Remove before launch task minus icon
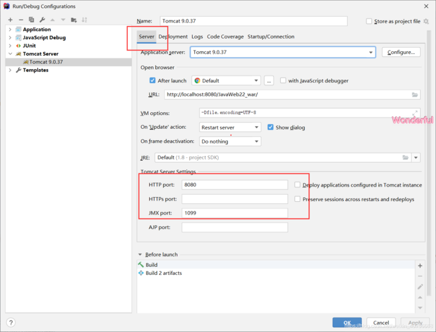436x332 pixels. [x=420, y=276]
